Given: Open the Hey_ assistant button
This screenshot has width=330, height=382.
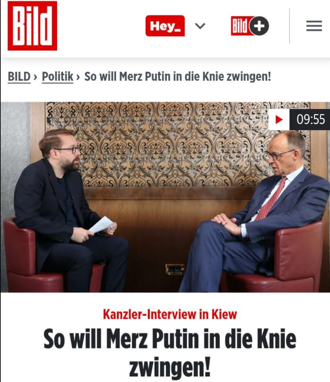Looking at the screenshot, I should [x=165, y=26].
